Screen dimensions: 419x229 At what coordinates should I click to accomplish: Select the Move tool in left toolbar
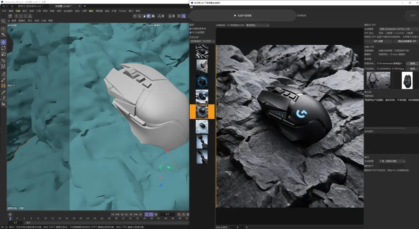[x=3, y=42]
